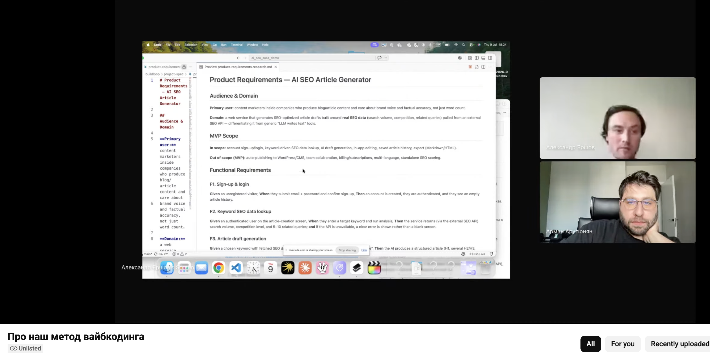710x355 pixels.
Task: Launch Google Chrome from the dock
Action: pyautogui.click(x=218, y=268)
